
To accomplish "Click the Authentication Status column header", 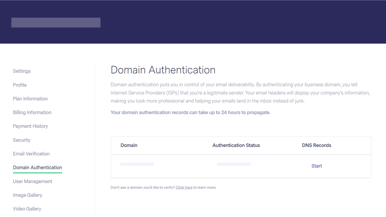I will (236, 145).
